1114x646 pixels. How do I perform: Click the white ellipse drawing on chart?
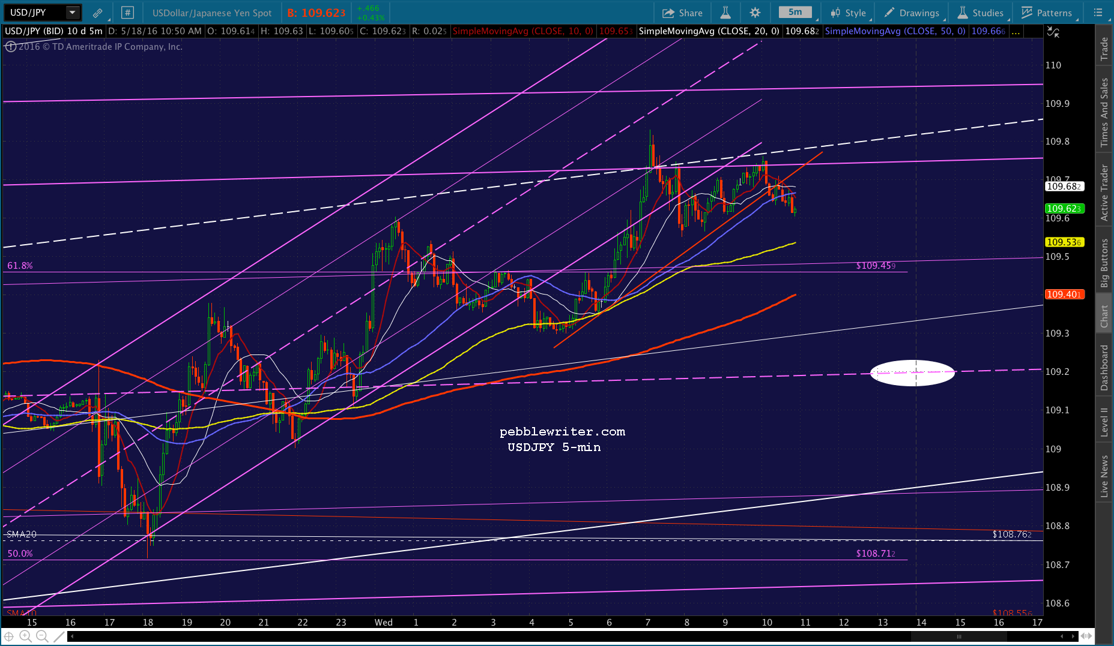pyautogui.click(x=912, y=373)
